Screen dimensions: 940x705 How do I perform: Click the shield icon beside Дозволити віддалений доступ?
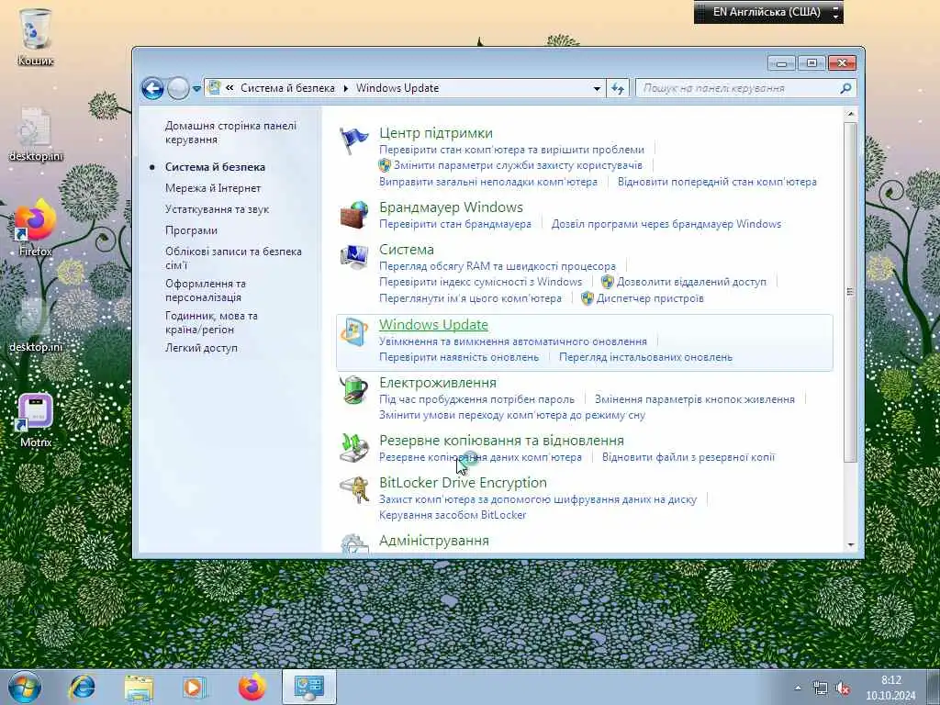coord(608,282)
